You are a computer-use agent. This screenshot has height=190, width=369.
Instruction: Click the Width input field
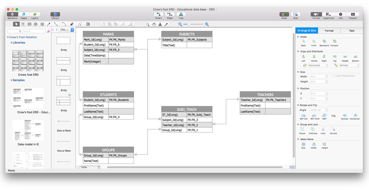pyautogui.click(x=317, y=77)
